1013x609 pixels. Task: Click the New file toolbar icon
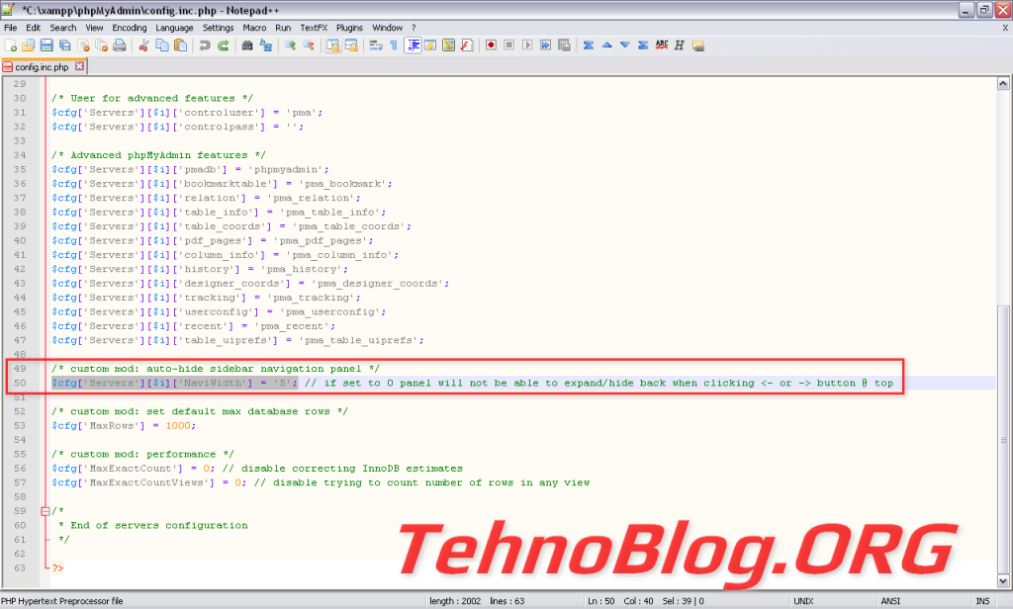(x=11, y=45)
